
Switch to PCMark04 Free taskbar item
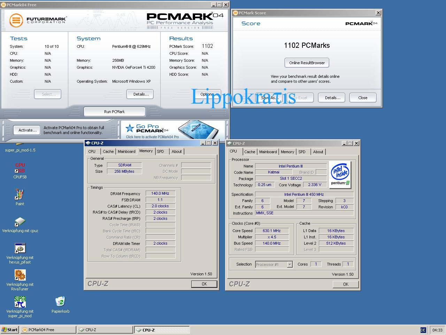tap(48, 330)
